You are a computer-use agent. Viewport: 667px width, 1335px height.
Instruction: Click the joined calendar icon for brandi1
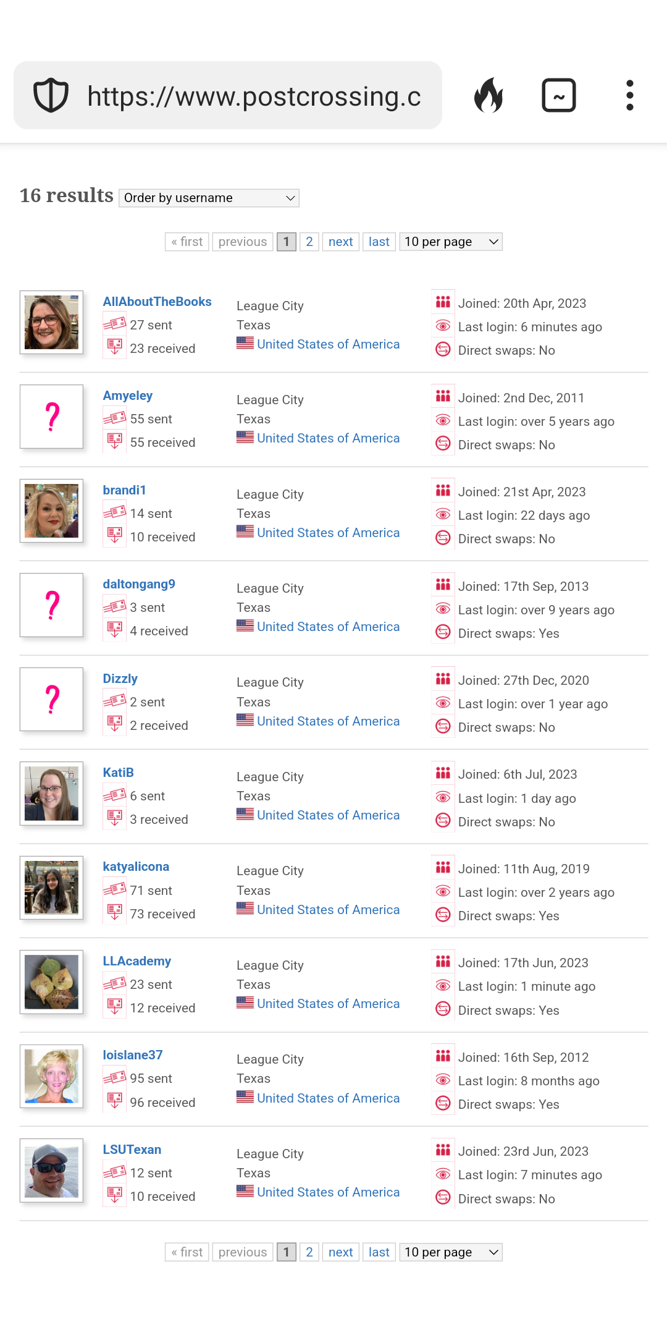[443, 491]
